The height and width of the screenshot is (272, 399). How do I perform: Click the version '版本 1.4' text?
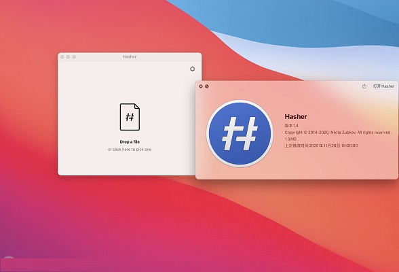pyautogui.click(x=291, y=126)
